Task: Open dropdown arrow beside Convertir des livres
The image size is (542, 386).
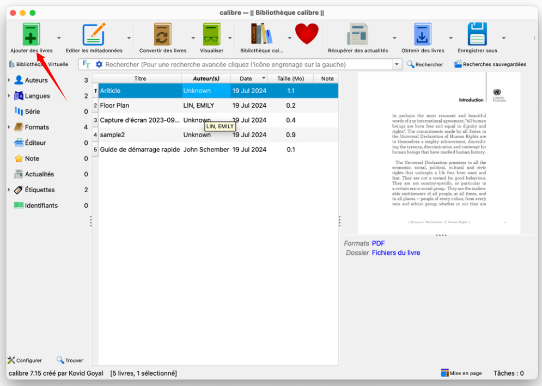Action: (x=193, y=38)
